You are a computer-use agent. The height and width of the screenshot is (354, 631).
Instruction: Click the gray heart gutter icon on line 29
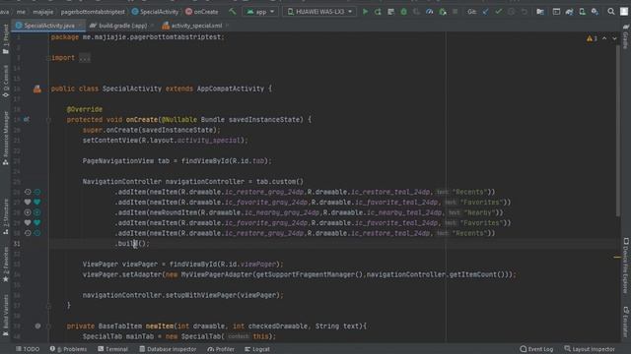28,223
